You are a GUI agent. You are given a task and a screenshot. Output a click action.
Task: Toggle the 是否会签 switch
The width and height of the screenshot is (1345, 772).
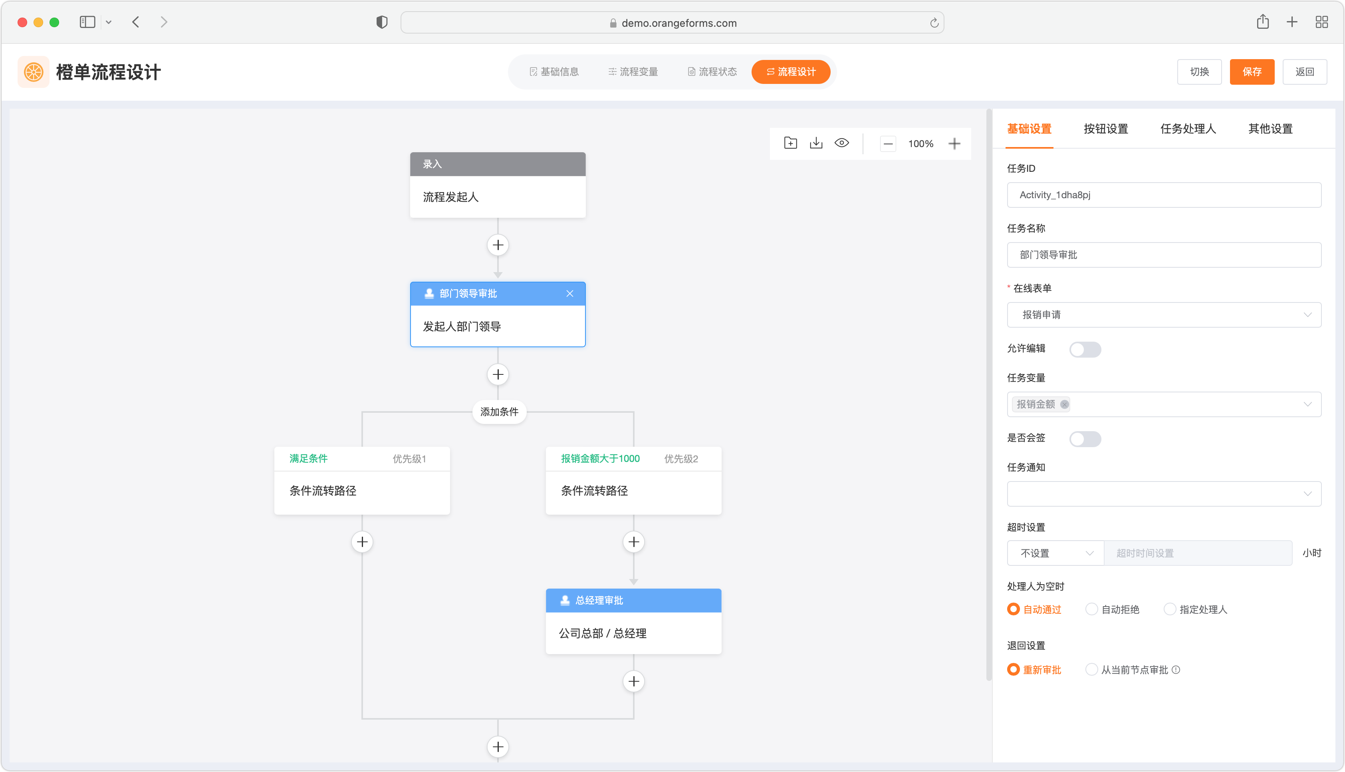tap(1085, 439)
